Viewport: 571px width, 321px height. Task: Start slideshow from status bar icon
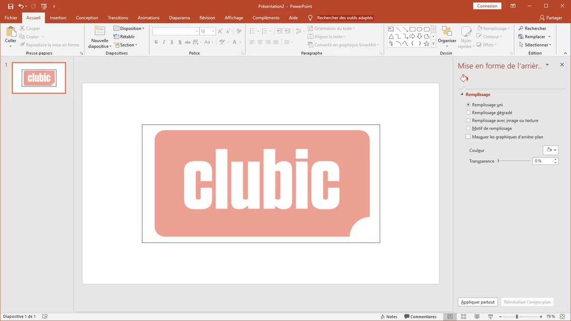(491, 316)
